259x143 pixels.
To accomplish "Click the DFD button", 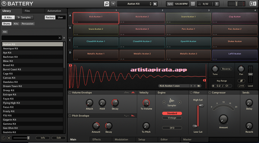I will pyautogui.click(x=172, y=128).
